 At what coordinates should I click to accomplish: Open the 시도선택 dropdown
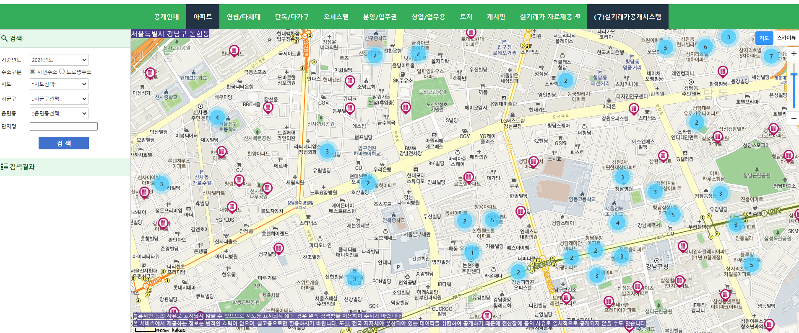59,84
